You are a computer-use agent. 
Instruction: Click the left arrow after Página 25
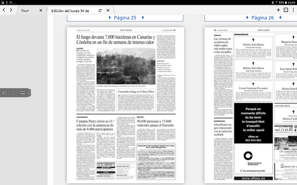tap(142, 18)
